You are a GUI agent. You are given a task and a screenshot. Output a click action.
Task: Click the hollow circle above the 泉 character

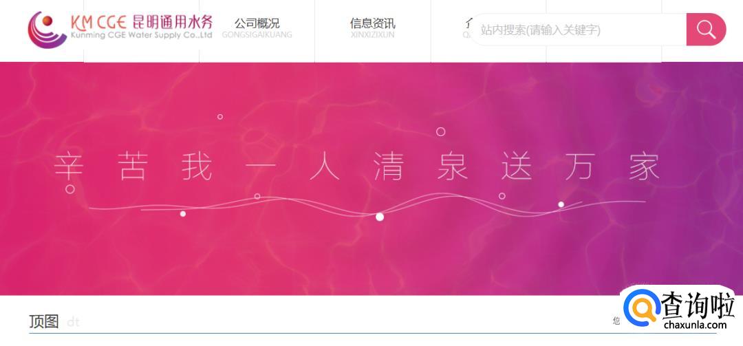(441, 132)
